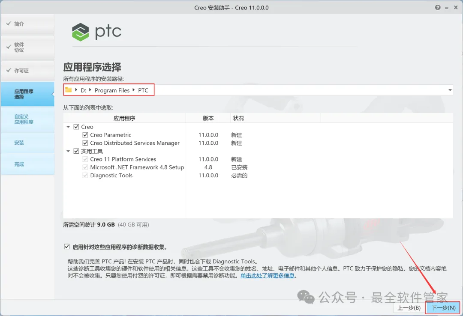Toggle Creo 11 Platform Services checkbox

click(x=85, y=159)
